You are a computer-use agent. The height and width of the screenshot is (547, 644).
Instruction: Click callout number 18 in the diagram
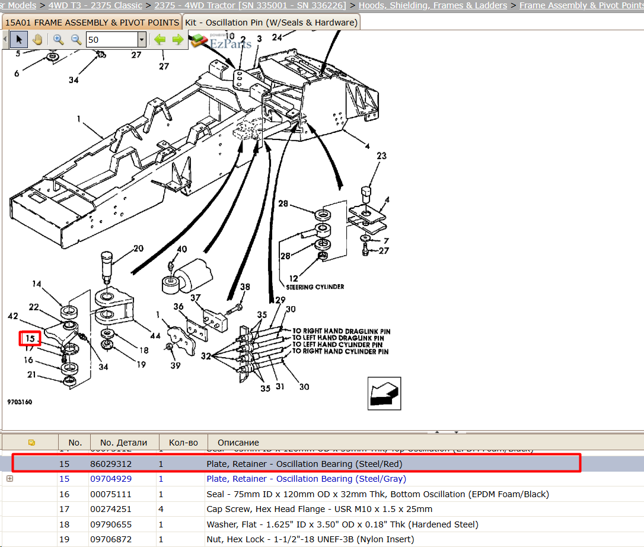[x=144, y=351]
